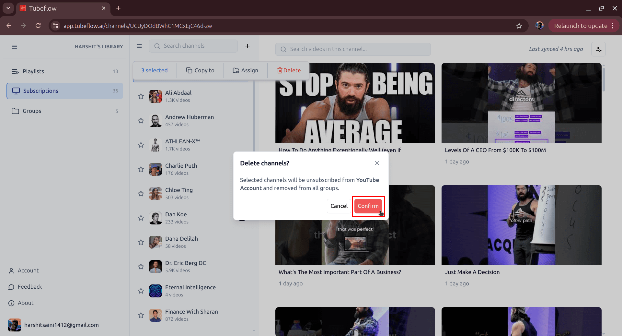Collapse Harshit's Library sidebar with hamburger icon
622x336 pixels.
click(15, 46)
